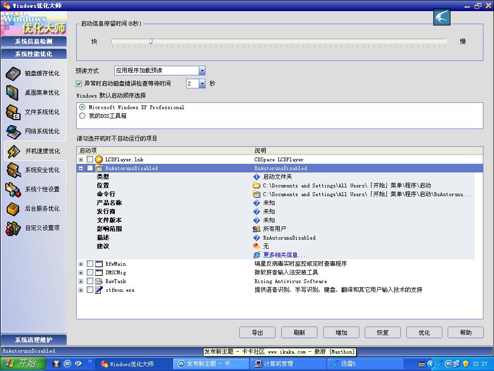
Task: Check the LCDPlayer.lnk startup checkbox
Action: point(90,159)
